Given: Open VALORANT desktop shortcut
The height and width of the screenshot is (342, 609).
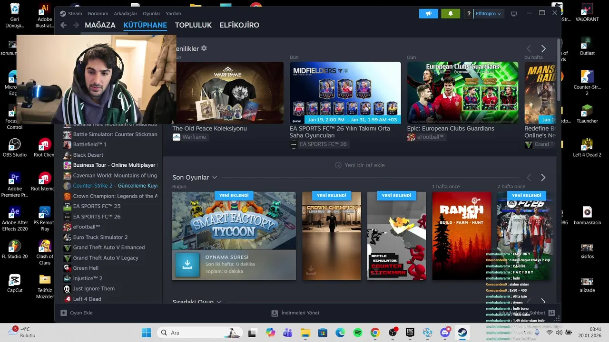Looking at the screenshot, I should coord(587,13).
